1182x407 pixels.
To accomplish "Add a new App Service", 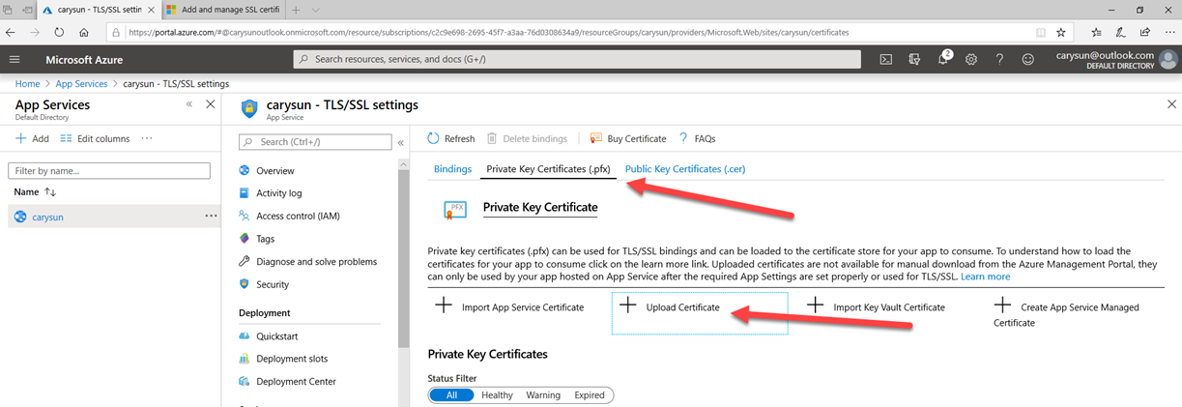I will tap(32, 138).
